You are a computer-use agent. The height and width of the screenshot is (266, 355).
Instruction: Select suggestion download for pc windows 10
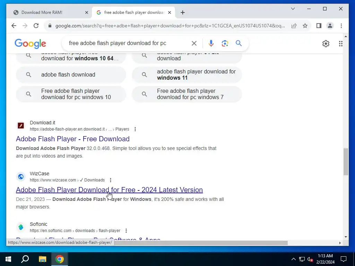(x=71, y=94)
